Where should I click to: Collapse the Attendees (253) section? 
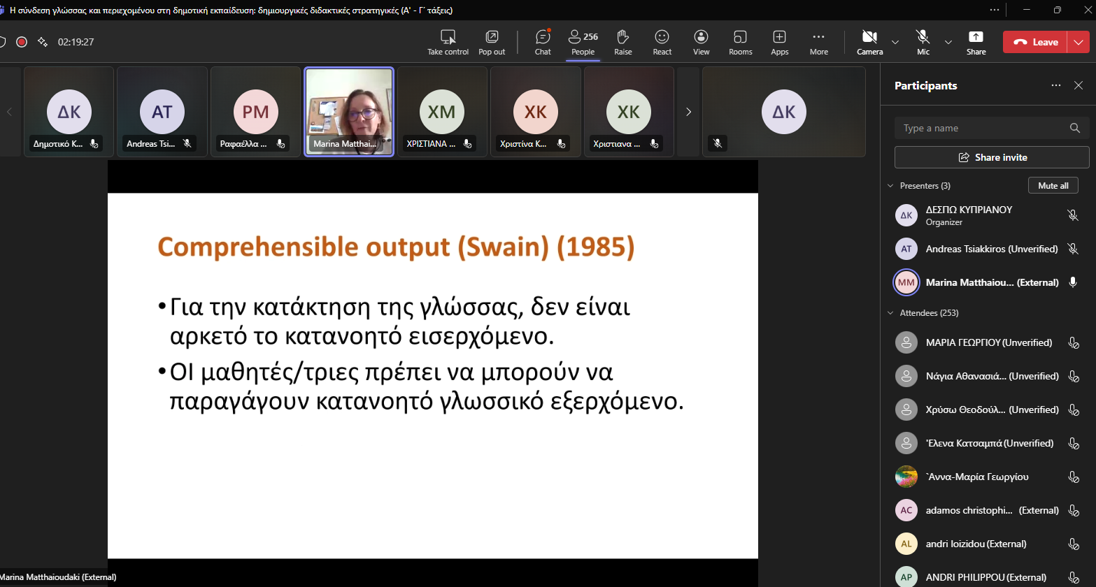click(890, 313)
